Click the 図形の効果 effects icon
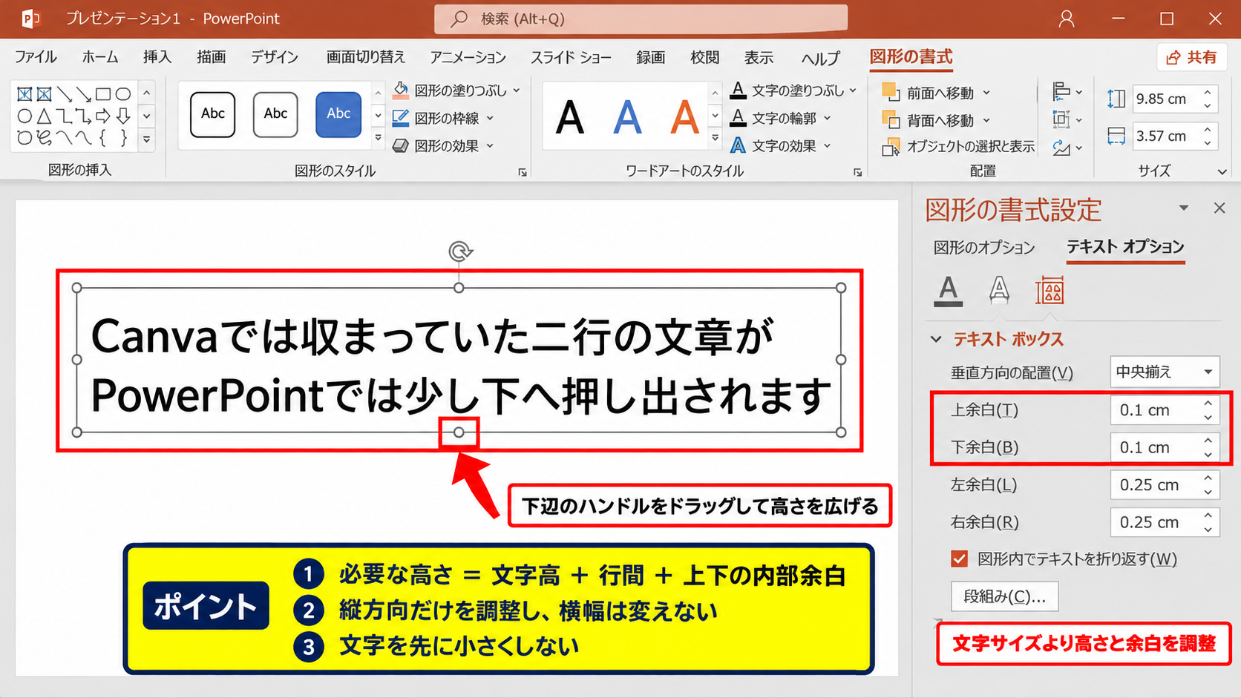1241x698 pixels. coord(401,146)
